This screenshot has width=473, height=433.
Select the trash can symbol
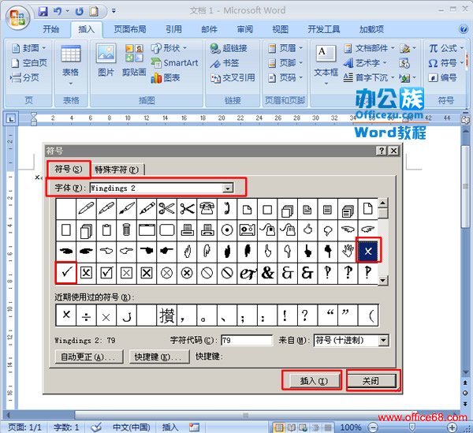click(x=126, y=230)
